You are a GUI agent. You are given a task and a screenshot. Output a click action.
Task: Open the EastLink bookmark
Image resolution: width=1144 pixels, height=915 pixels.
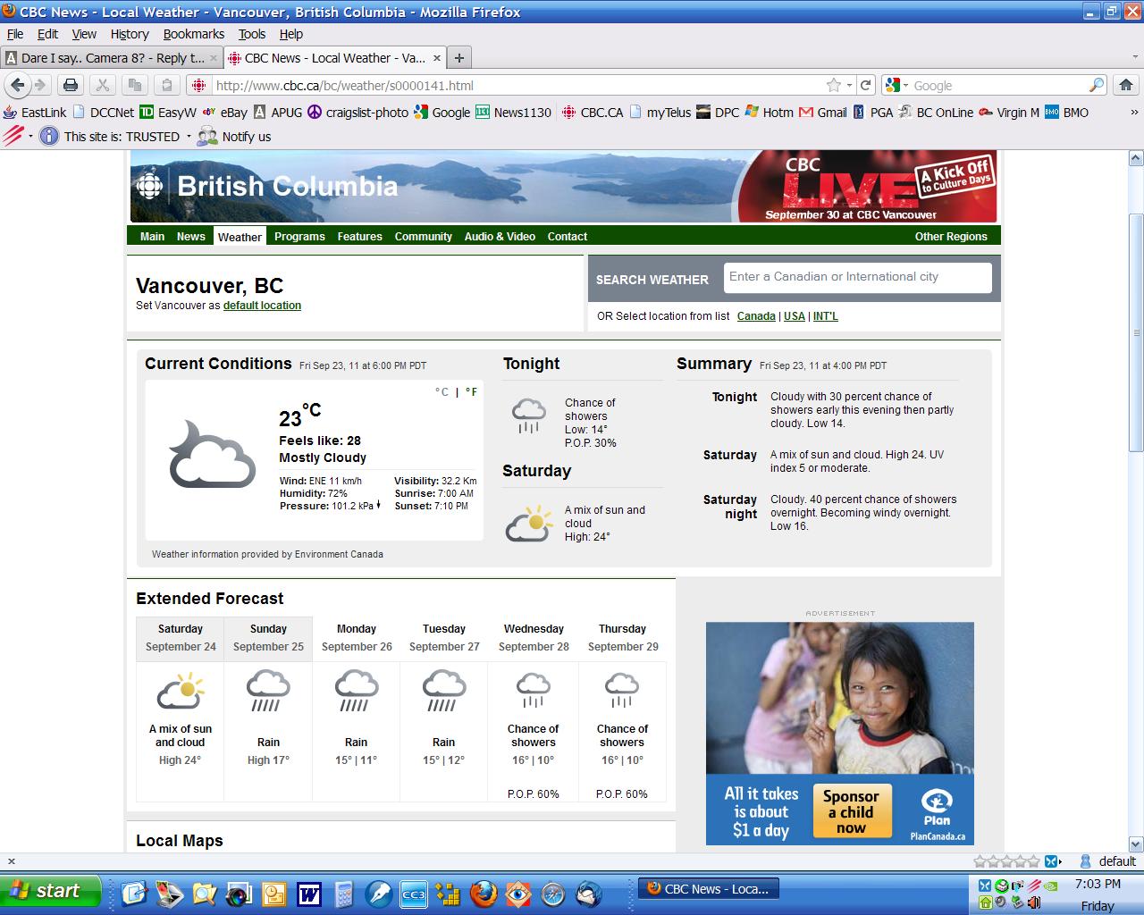pyautogui.click(x=35, y=112)
